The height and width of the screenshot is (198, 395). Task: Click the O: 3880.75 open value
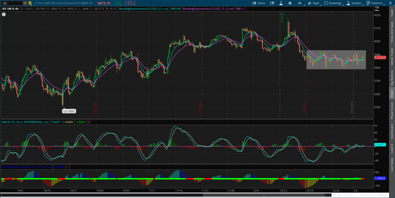pos(53,9)
